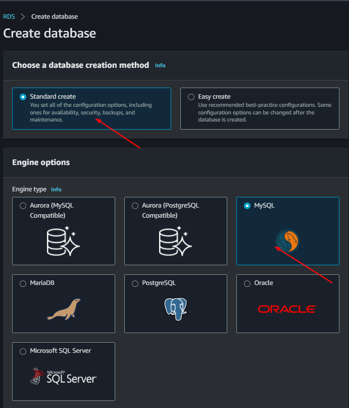Image resolution: width=349 pixels, height=408 pixels.
Task: Pick the Aurora (PostgreSQL Compatible) radio button
Action: pyautogui.click(x=135, y=206)
